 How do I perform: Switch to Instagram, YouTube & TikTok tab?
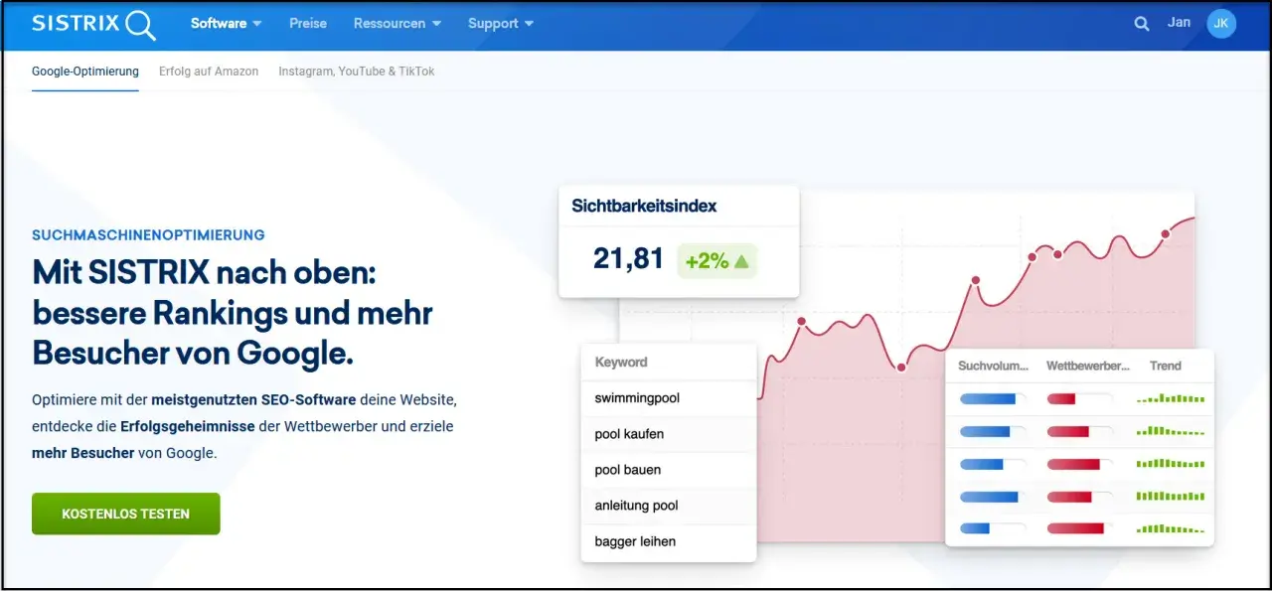click(x=357, y=72)
